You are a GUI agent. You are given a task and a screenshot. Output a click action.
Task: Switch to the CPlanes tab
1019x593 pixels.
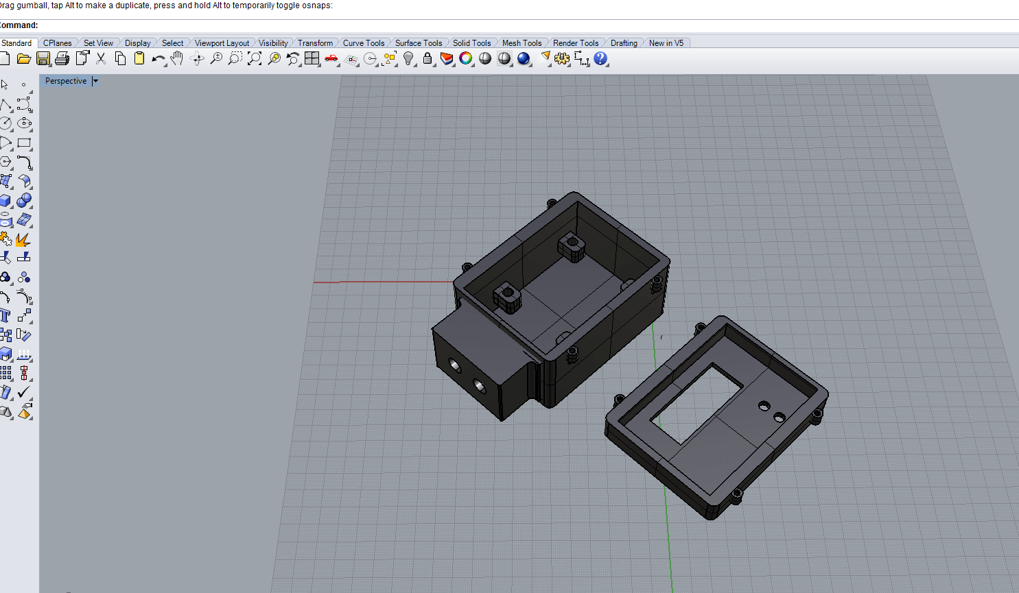click(58, 43)
